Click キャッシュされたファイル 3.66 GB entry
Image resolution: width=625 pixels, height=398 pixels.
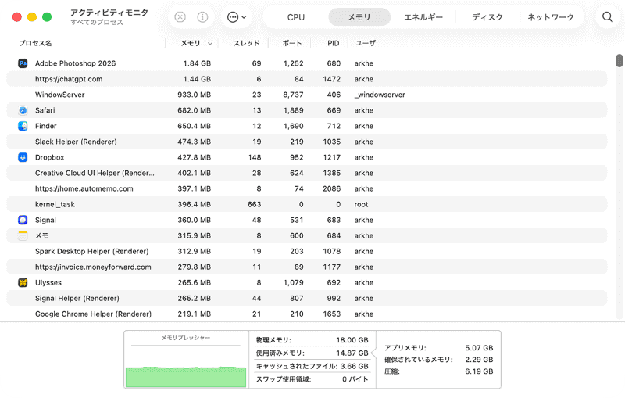pyautogui.click(x=312, y=366)
